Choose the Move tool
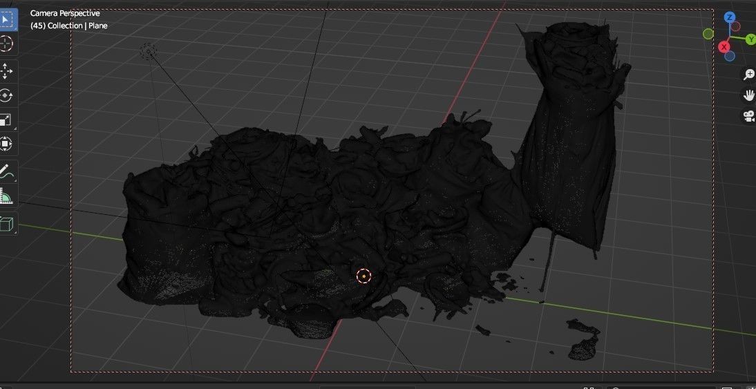756x389 pixels. [x=7, y=71]
